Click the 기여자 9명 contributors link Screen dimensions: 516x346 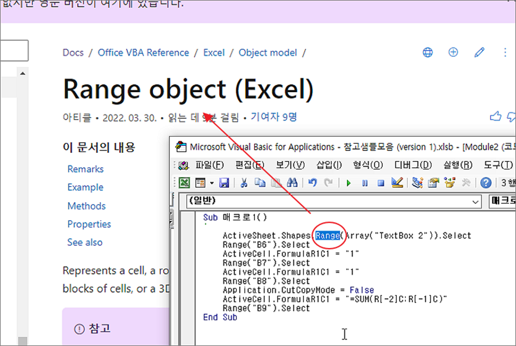pos(274,118)
